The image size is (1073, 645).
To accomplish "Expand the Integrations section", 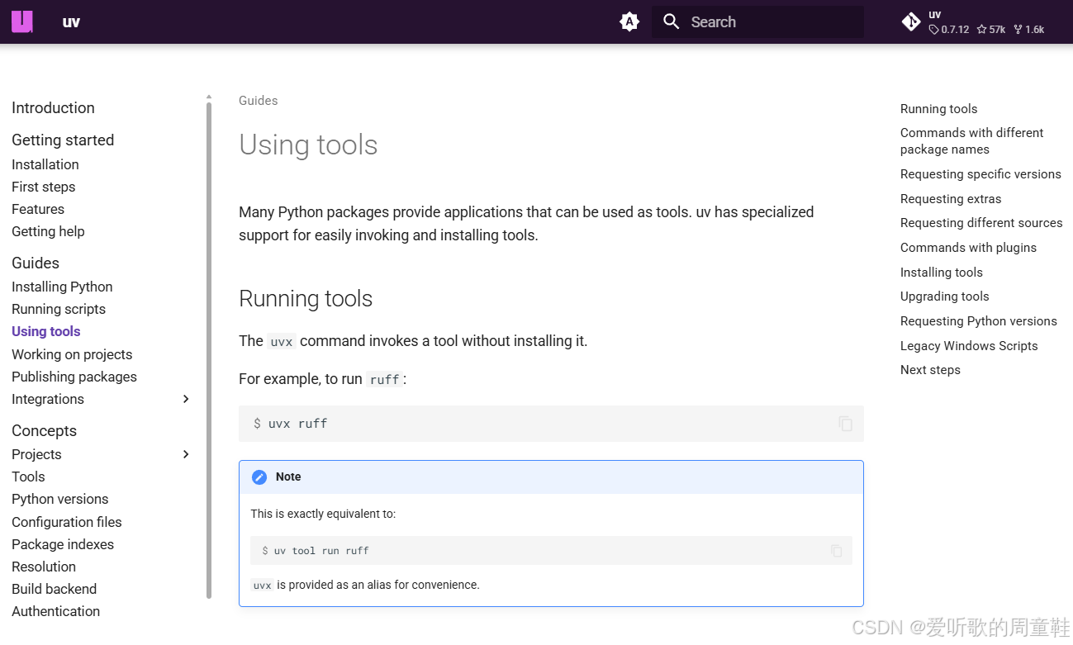I will coord(186,400).
